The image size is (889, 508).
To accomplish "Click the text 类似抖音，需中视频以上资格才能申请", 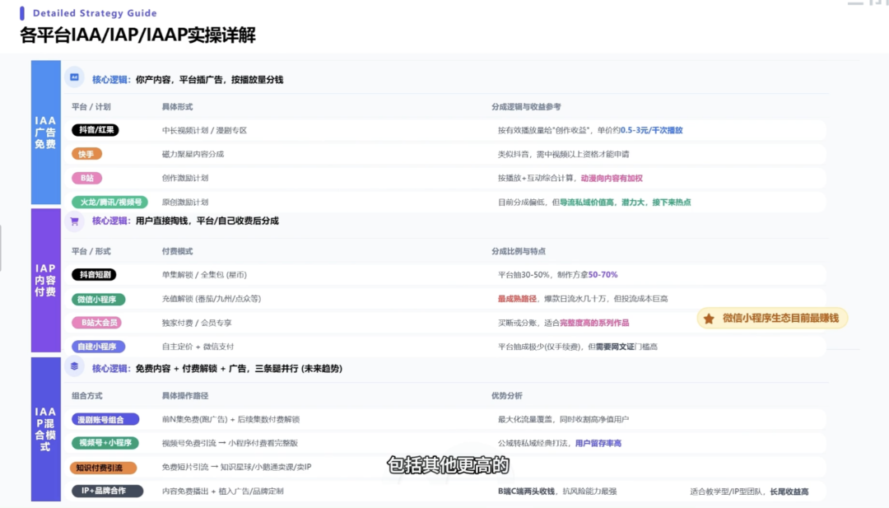I will click(563, 154).
